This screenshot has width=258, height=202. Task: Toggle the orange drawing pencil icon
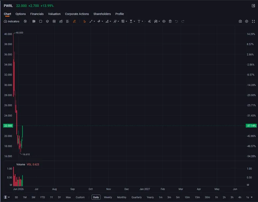(x=74, y=21)
